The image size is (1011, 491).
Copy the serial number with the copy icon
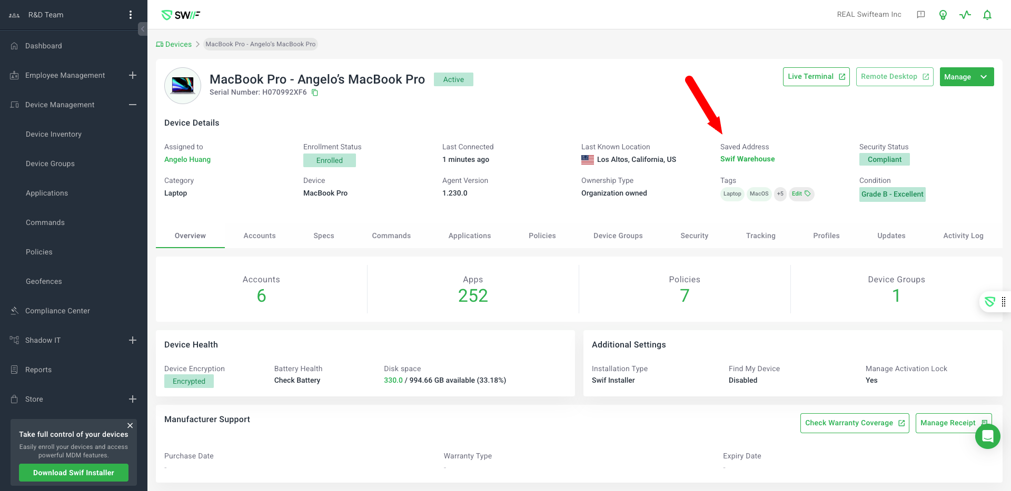315,93
